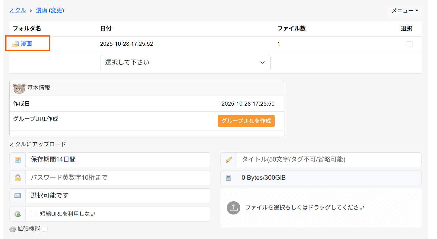Open the 選択して下さい dropdown
This screenshot has width=437, height=239.
pyautogui.click(x=185, y=63)
